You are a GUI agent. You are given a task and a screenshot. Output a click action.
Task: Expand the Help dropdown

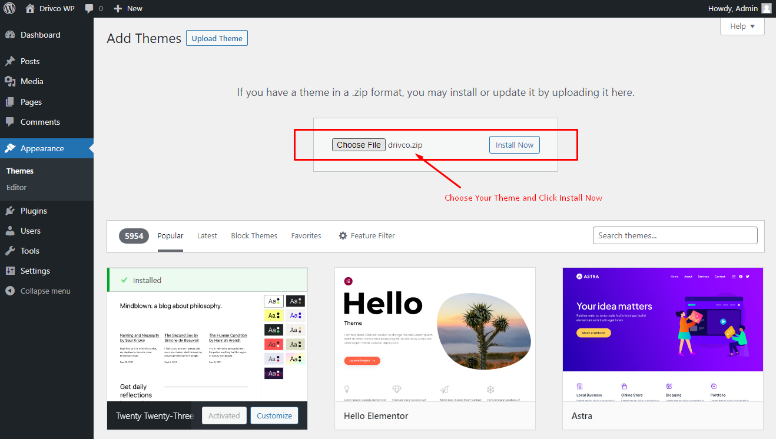pos(742,26)
